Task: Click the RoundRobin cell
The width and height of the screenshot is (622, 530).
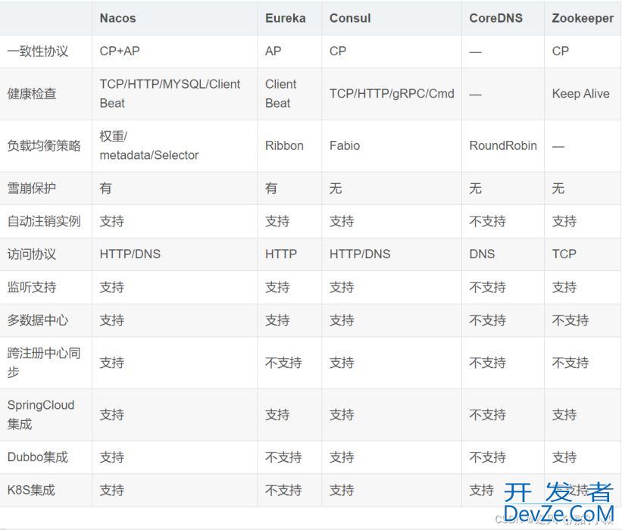Action: tap(502, 145)
